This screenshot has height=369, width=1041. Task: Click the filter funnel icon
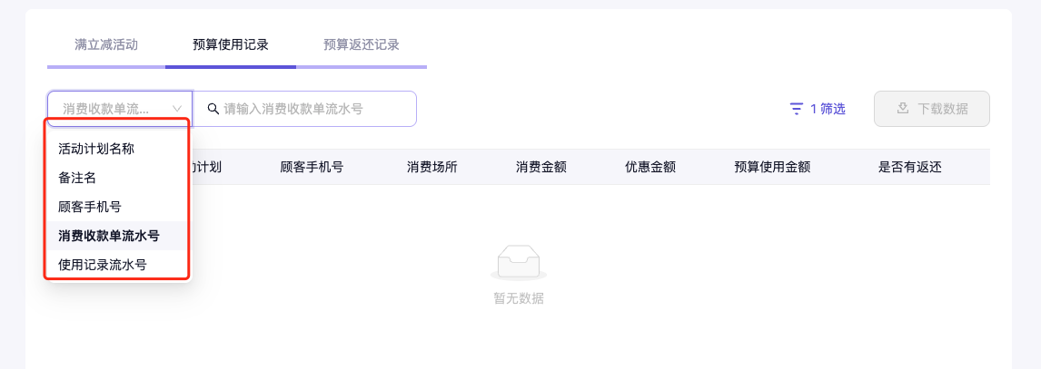tap(797, 109)
